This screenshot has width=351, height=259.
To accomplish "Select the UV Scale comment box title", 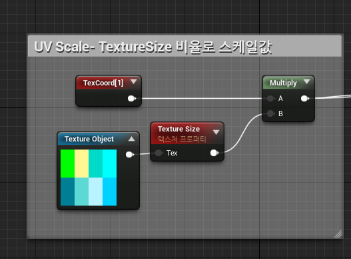I will 153,47.
